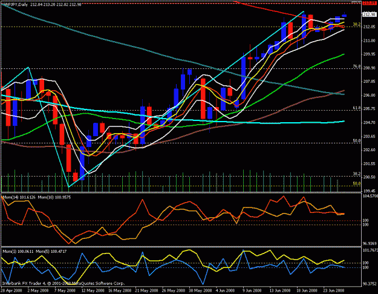
Task: Click the 101.7673 momentum scale value
Action: coord(370,250)
